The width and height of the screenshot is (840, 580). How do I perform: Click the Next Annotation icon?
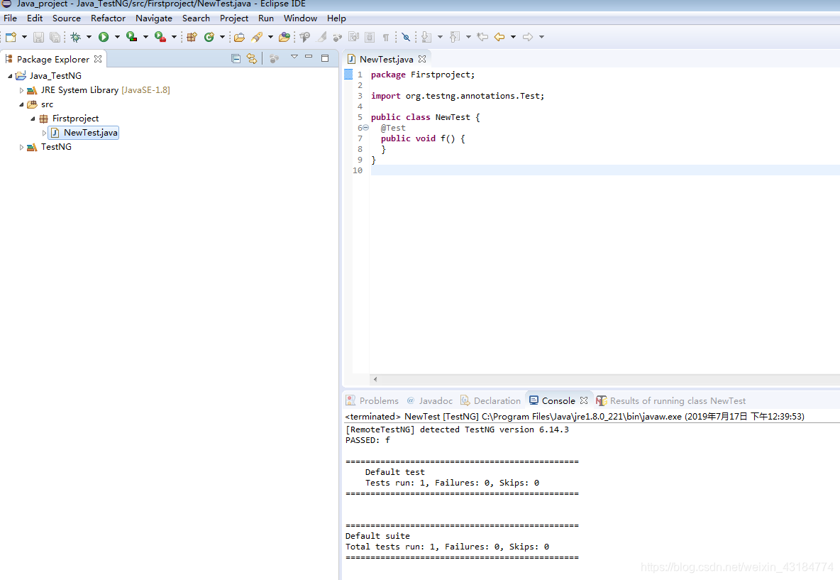click(426, 37)
